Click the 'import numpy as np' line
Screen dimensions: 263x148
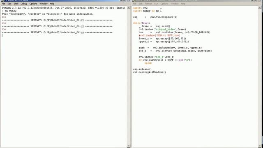coord(146,11)
